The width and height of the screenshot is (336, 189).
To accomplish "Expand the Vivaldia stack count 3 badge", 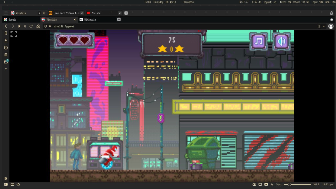I will [39, 13].
